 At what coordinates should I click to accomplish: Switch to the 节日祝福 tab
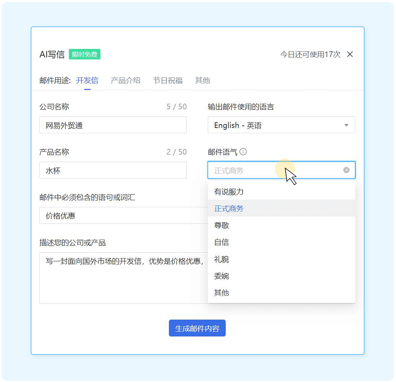point(167,80)
